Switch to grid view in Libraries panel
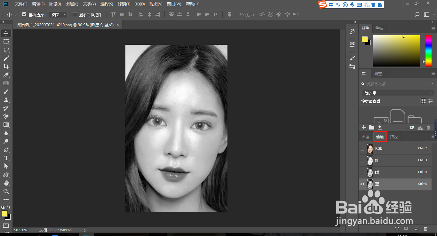Image resolution: width=437 pixels, height=236 pixels. (424, 101)
